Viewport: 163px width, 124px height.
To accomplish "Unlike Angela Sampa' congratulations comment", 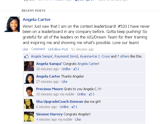I will (66, 69).
